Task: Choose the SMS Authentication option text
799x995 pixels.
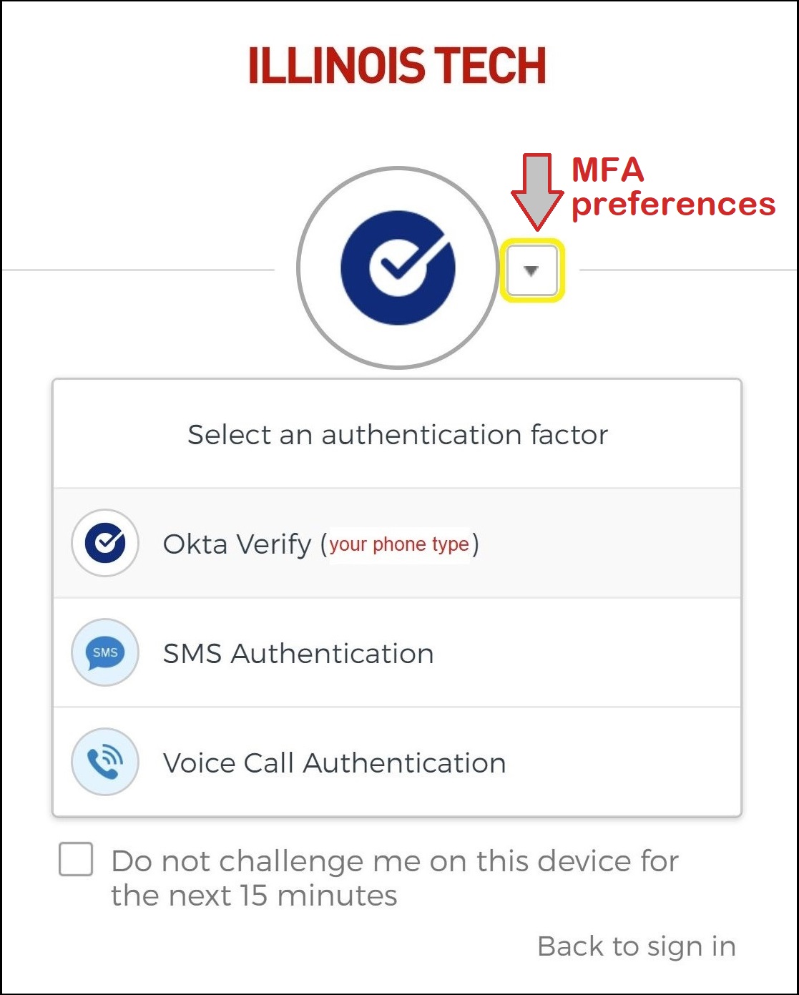Action: 298,654
